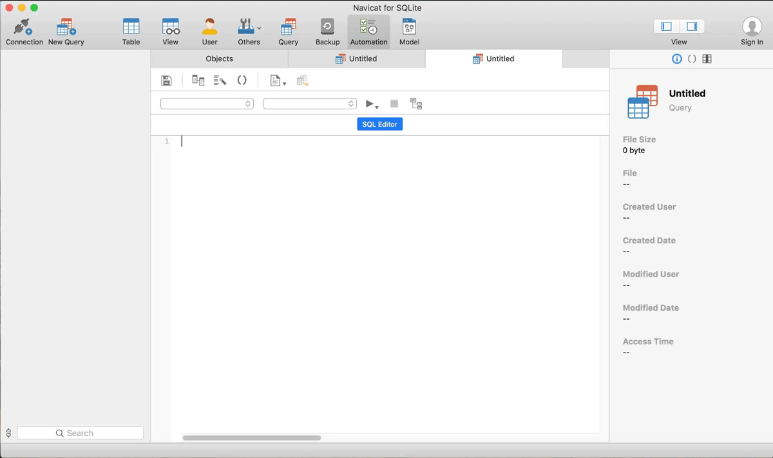Click the sidebar Search field
Viewport: 773px width, 458px height.
tap(81, 433)
